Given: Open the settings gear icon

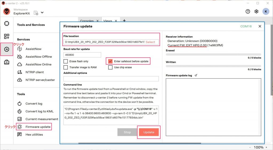Looking at the screenshot, I should tap(256, 11).
